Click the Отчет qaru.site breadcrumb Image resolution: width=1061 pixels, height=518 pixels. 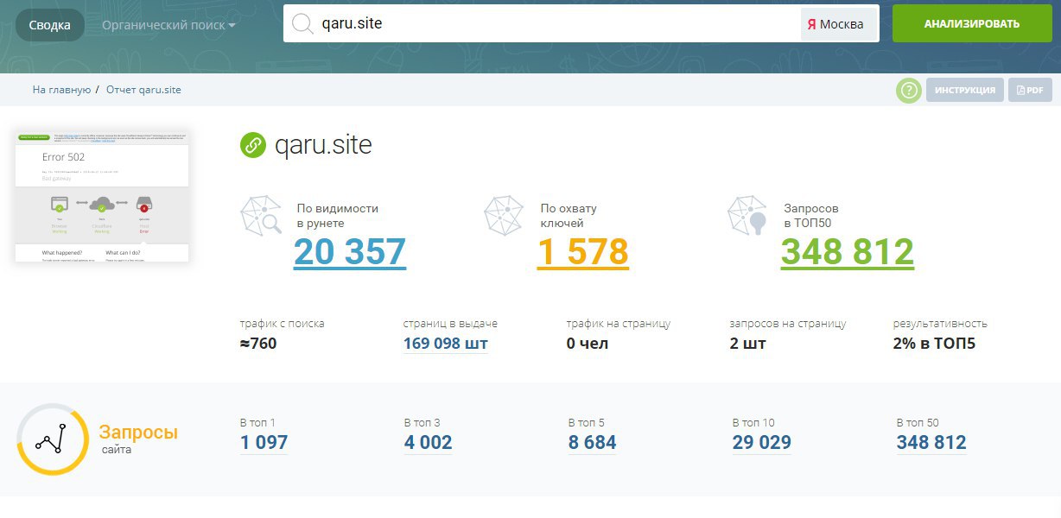coord(143,90)
